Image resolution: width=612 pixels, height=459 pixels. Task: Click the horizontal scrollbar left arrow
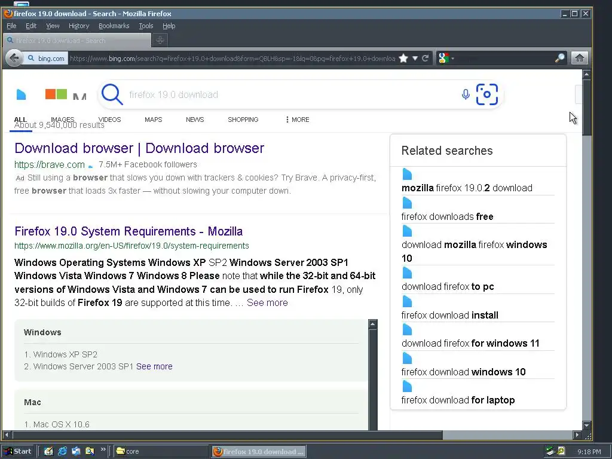point(6,435)
